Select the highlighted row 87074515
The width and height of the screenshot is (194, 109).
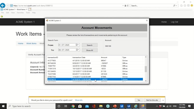pyautogui.click(x=95, y=79)
